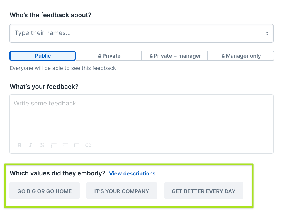
Task: Insert a block quote in feedback
Action: pos(77,145)
